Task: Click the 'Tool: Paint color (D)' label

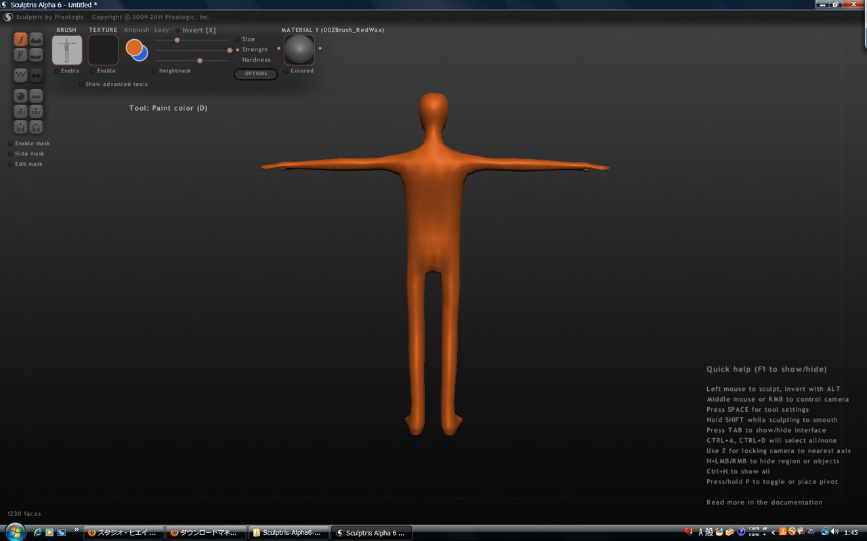Action: point(169,108)
